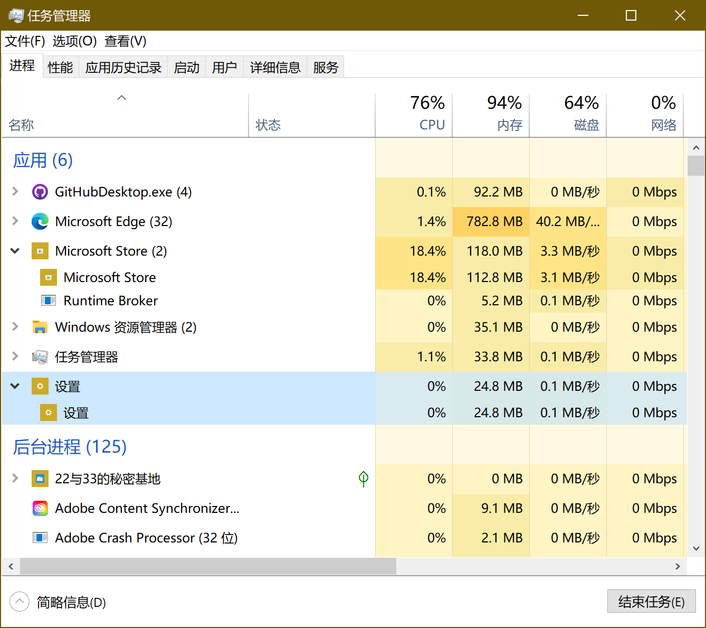Expand the Windows 资源管理器 (2) group
The image size is (706, 628).
click(15, 327)
